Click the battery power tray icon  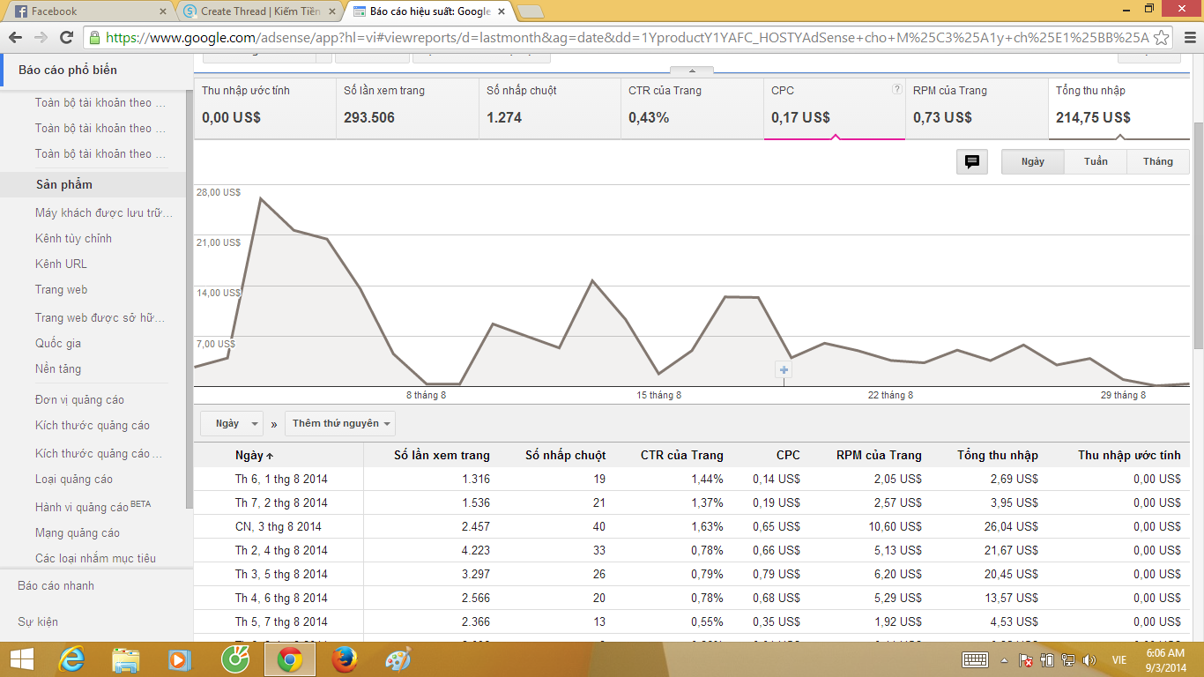point(1047,659)
